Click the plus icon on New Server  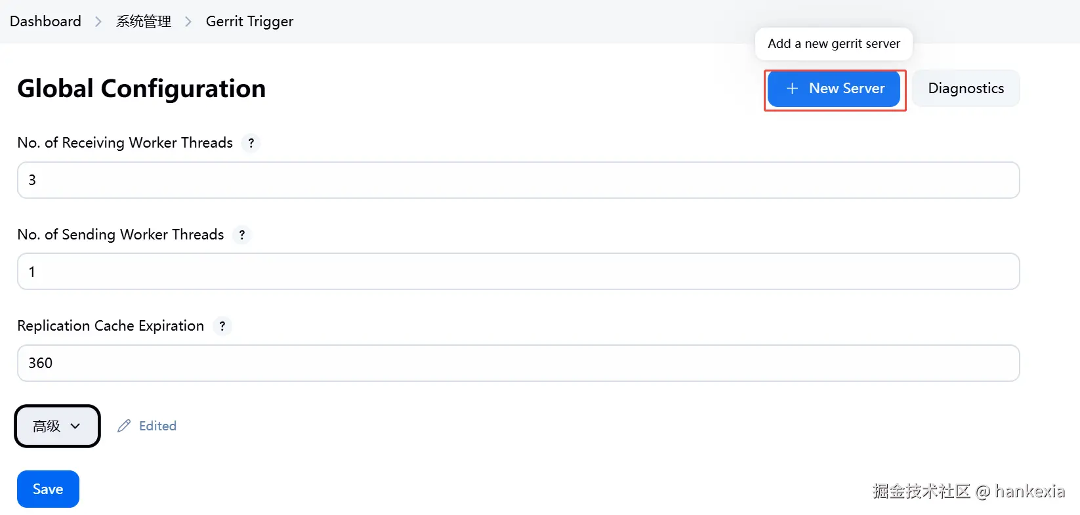[792, 89]
